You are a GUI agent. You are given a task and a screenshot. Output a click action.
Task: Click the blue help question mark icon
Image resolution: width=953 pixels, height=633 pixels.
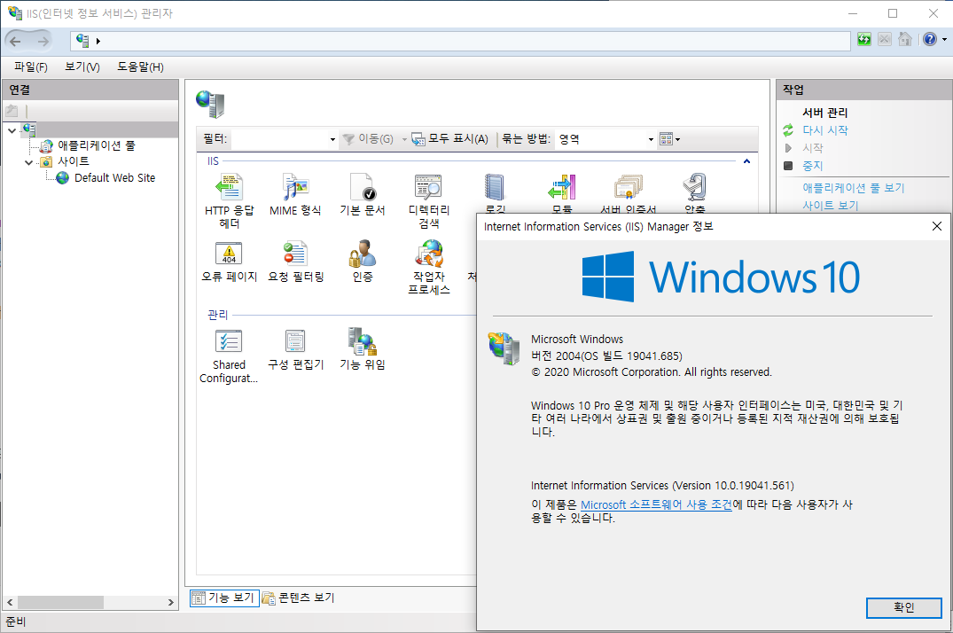(929, 40)
